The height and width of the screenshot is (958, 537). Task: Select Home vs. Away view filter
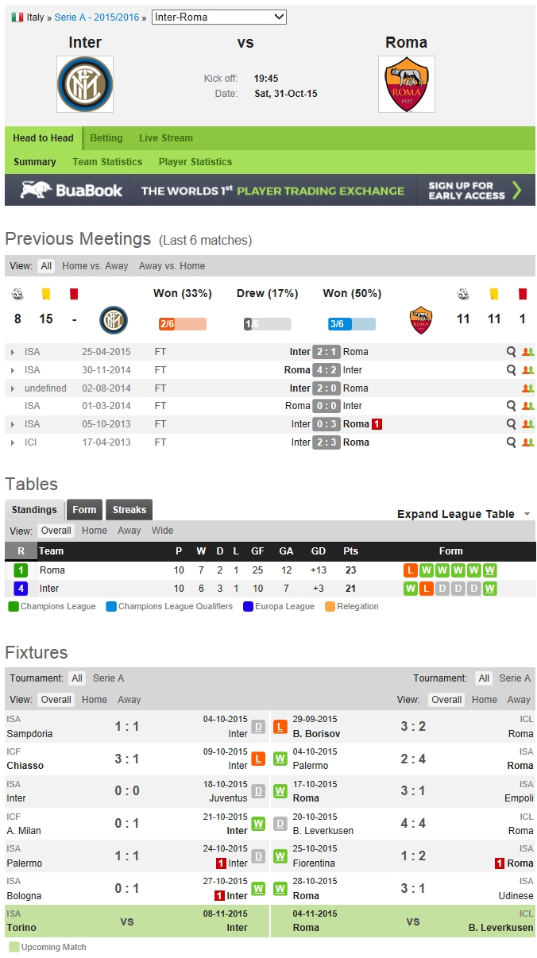click(95, 266)
